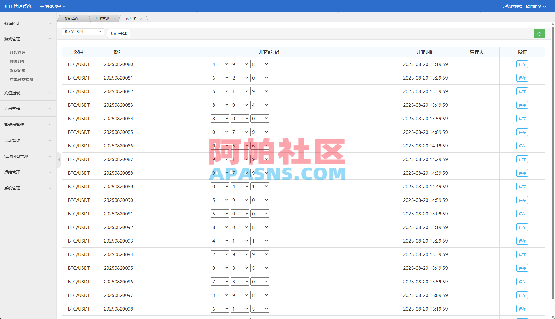The width and height of the screenshot is (555, 319).
Task: Click the green refresh icon
Action: click(x=539, y=33)
